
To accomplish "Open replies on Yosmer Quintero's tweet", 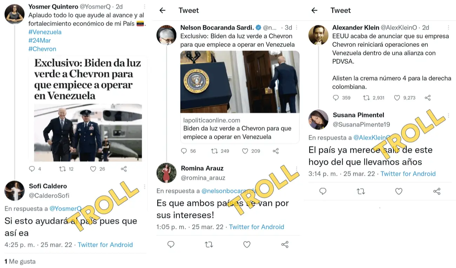I will tap(32, 169).
